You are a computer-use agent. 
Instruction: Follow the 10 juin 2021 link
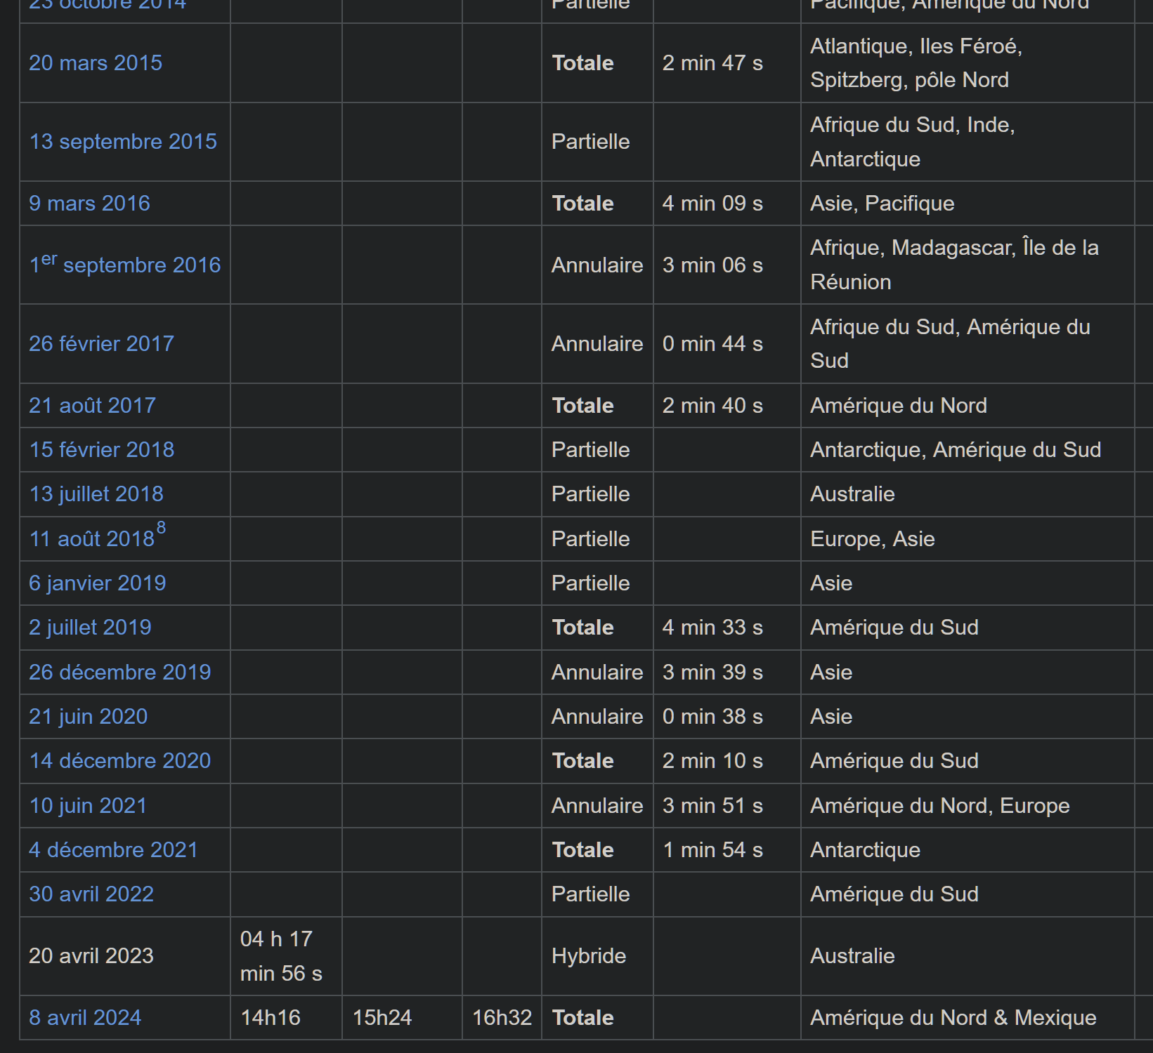(x=88, y=806)
